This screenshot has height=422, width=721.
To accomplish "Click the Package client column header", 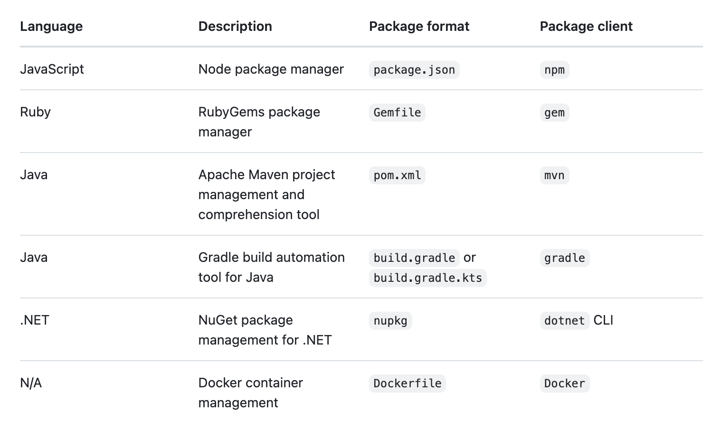I will (586, 26).
